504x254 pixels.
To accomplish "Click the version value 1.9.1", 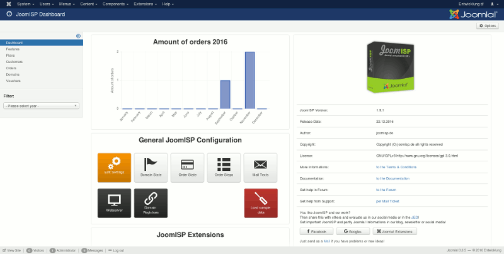I will coord(380,110).
